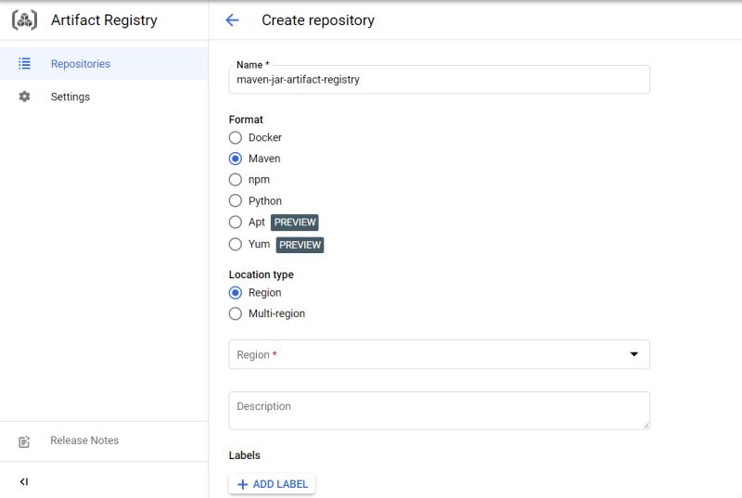
Task: Click the Artifact Registry title text
Action: click(104, 20)
